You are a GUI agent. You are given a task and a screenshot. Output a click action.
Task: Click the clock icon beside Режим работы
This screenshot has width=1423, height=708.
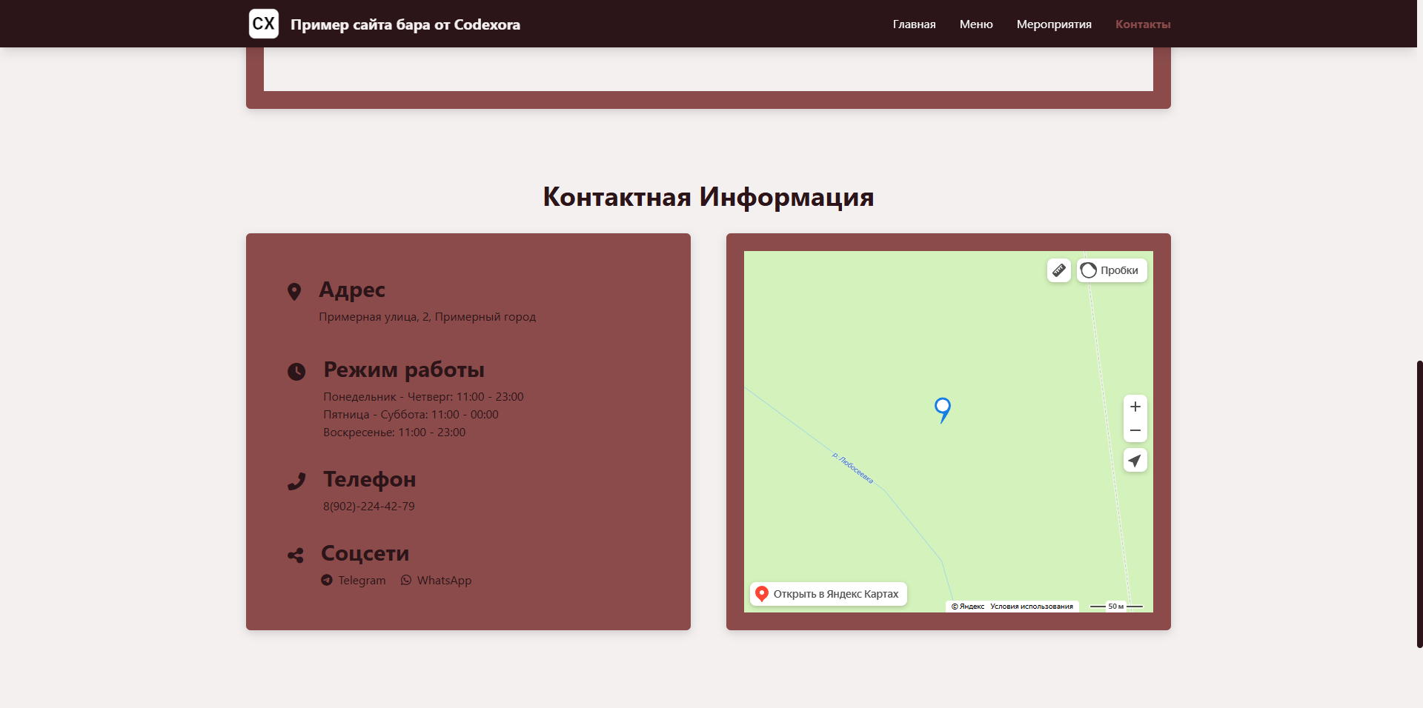[x=296, y=372]
